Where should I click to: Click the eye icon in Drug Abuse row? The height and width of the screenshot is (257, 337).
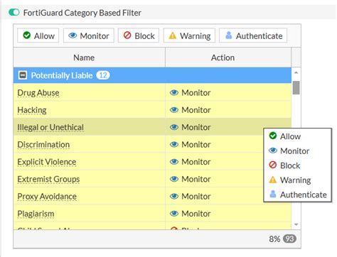(174, 93)
